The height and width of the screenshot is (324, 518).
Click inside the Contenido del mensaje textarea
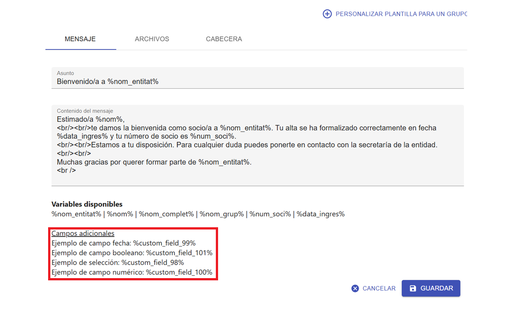258,145
